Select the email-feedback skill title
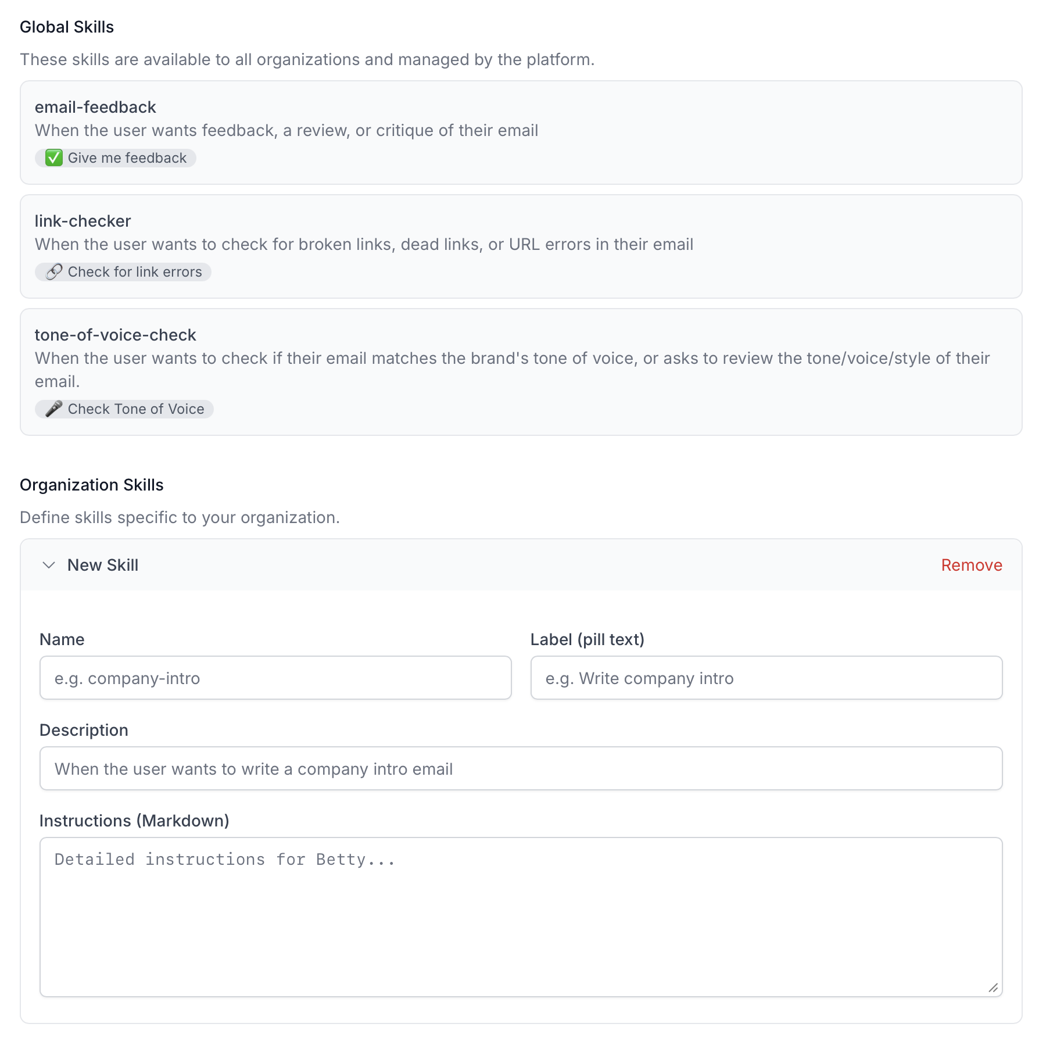The height and width of the screenshot is (1038, 1039). point(95,107)
